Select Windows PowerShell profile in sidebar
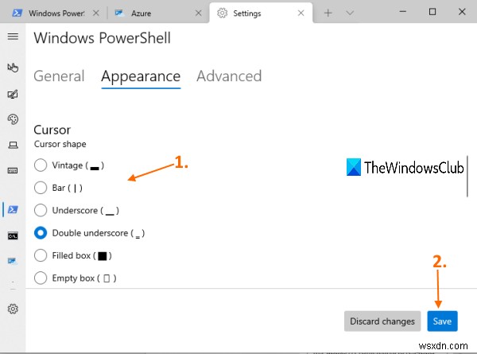 (13, 209)
